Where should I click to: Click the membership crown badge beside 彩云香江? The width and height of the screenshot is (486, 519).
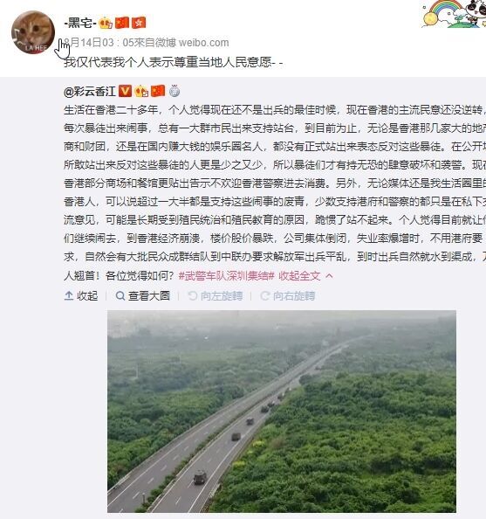pos(141,91)
